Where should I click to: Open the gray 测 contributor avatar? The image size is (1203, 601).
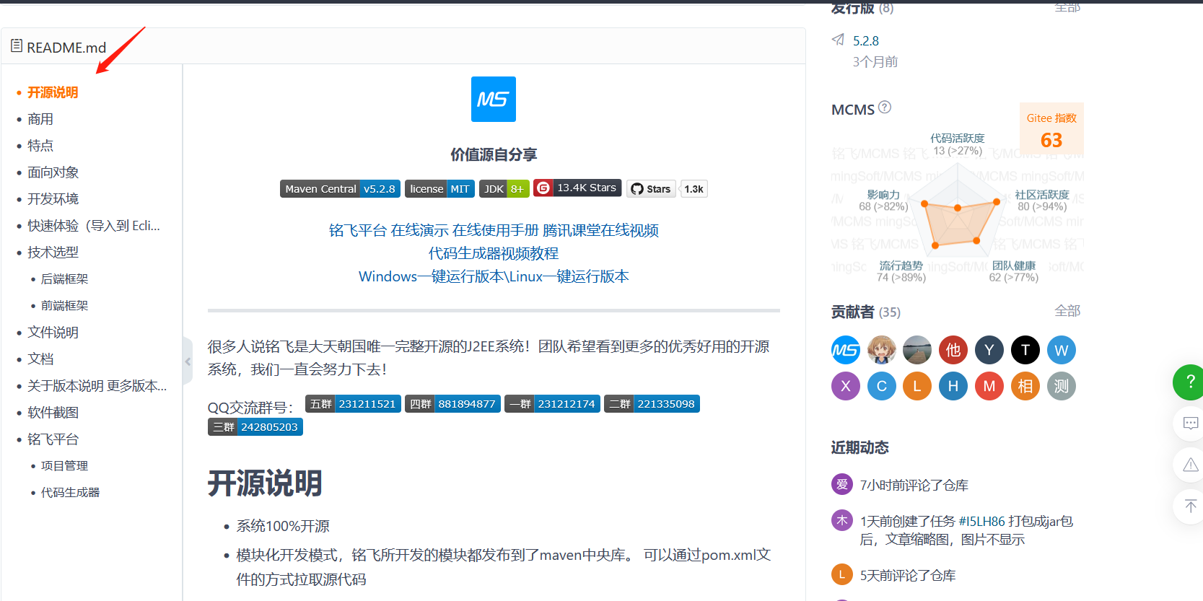pos(1062,386)
